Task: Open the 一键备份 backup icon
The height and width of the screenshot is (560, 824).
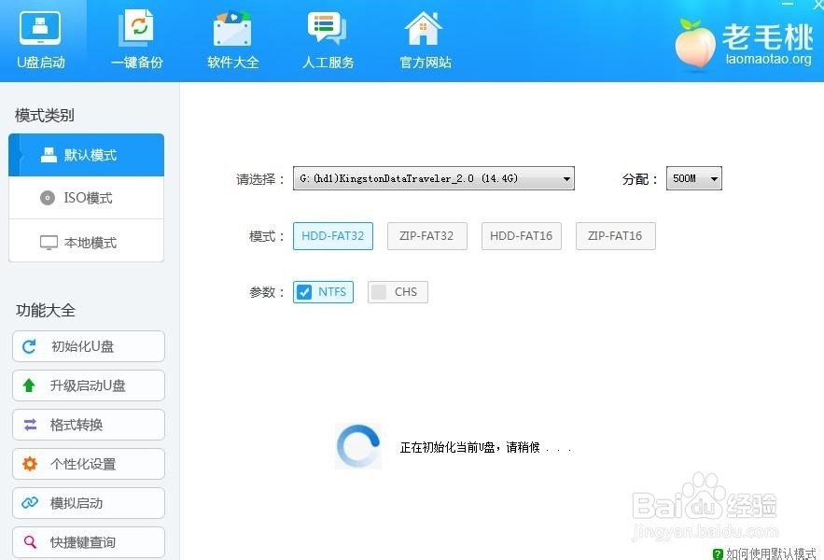Action: click(x=136, y=28)
